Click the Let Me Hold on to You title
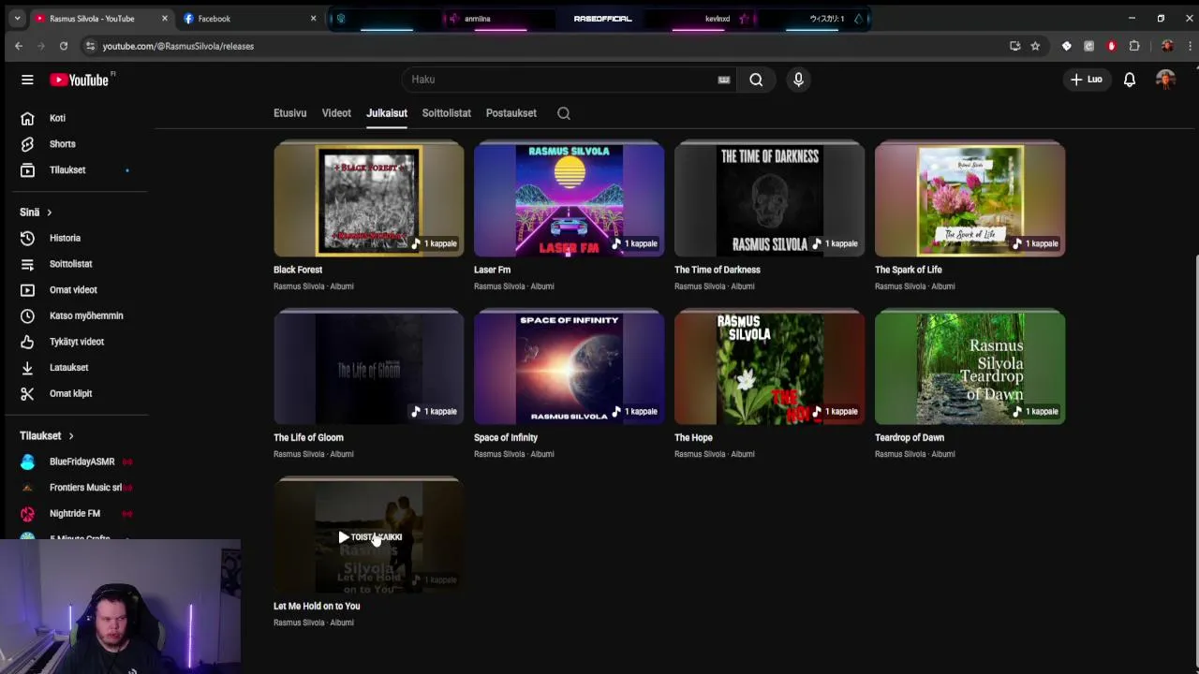Image resolution: width=1199 pixels, height=674 pixels. click(317, 606)
